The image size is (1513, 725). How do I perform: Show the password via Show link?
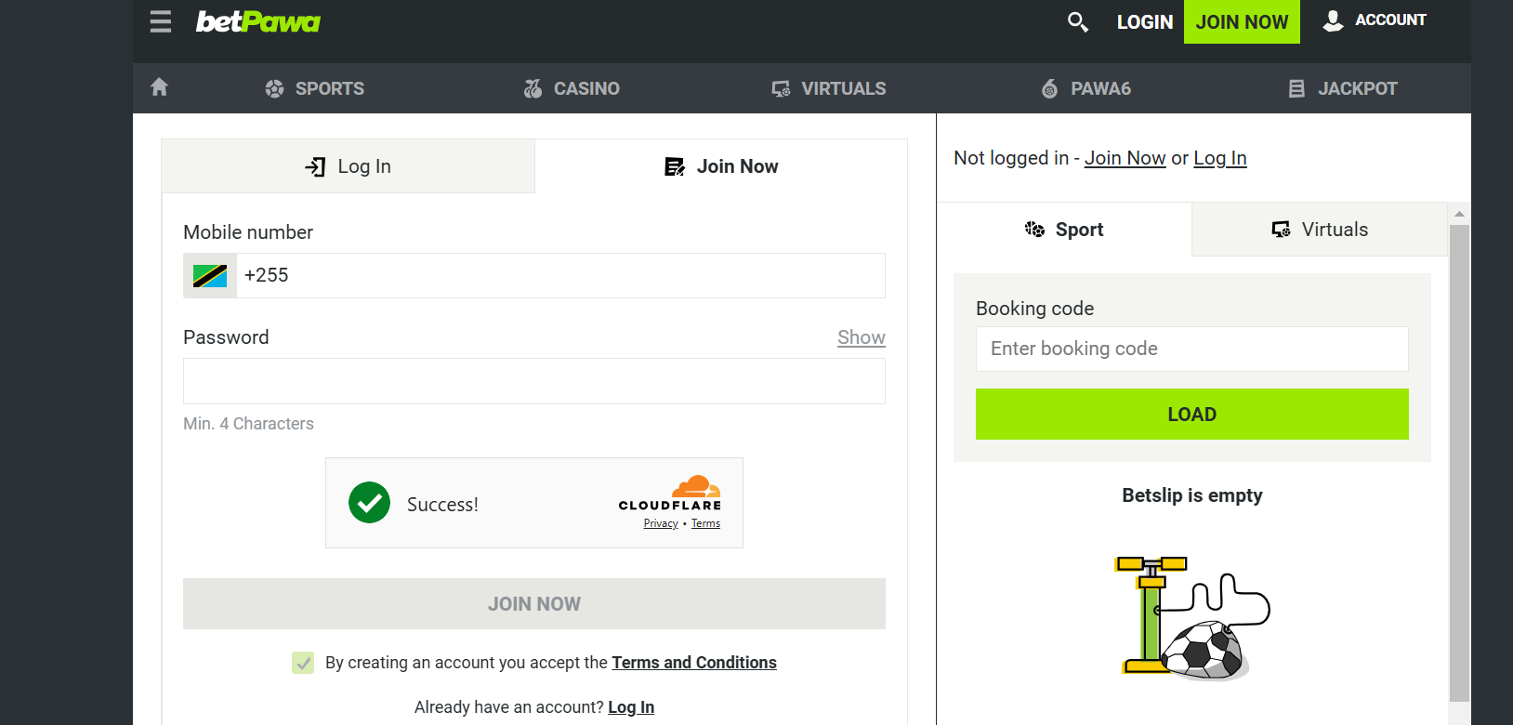862,337
